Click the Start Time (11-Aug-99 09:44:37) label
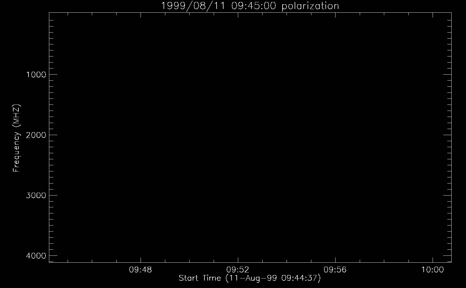 (250, 278)
